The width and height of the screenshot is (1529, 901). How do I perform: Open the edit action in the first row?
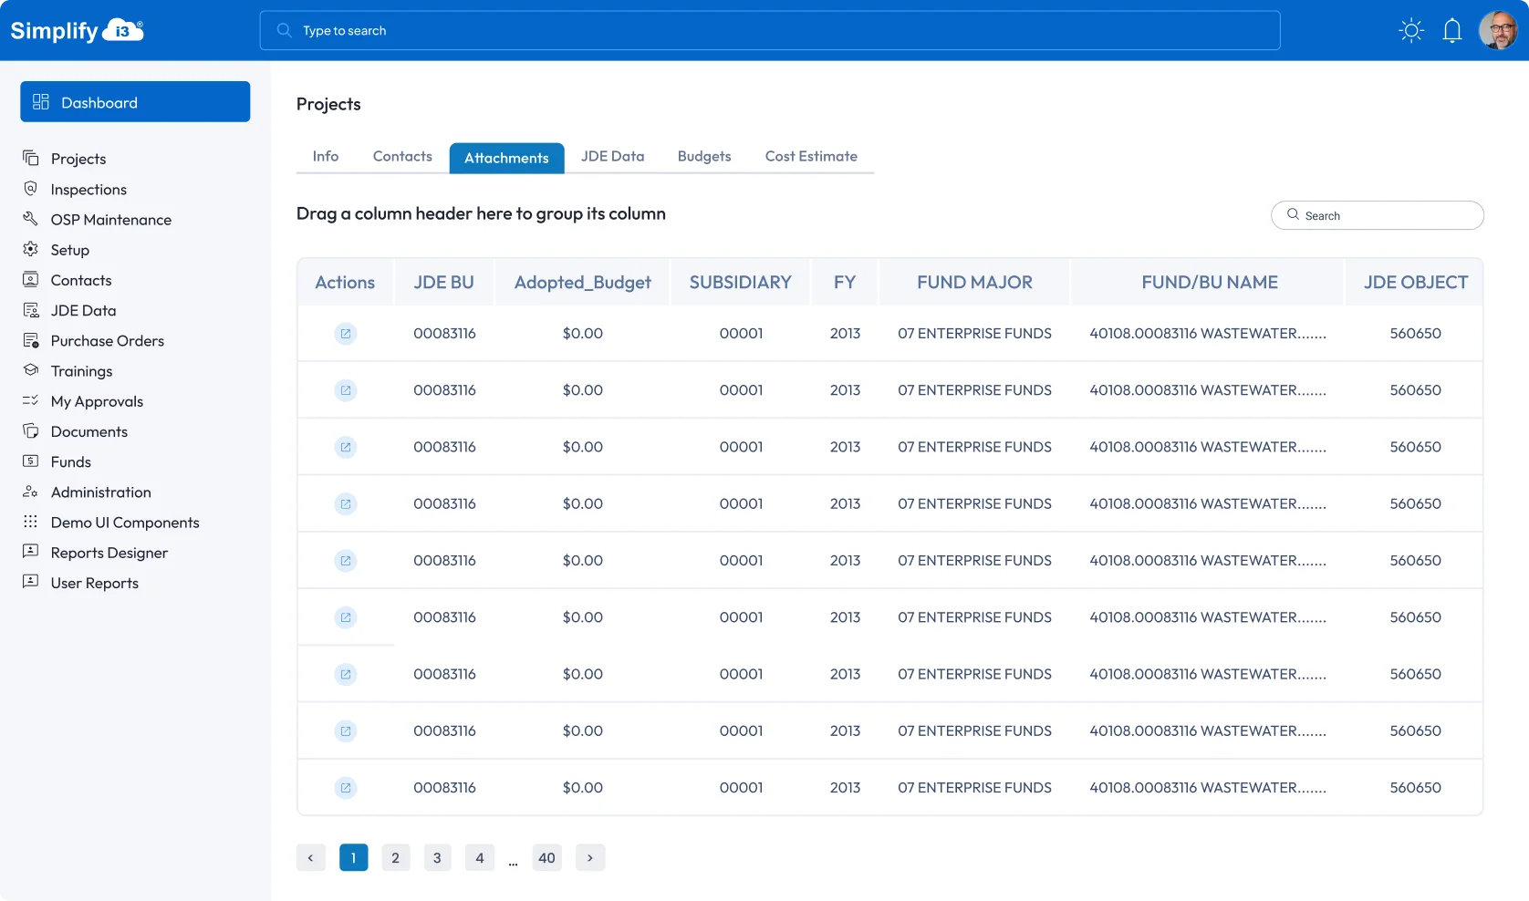pos(346,334)
